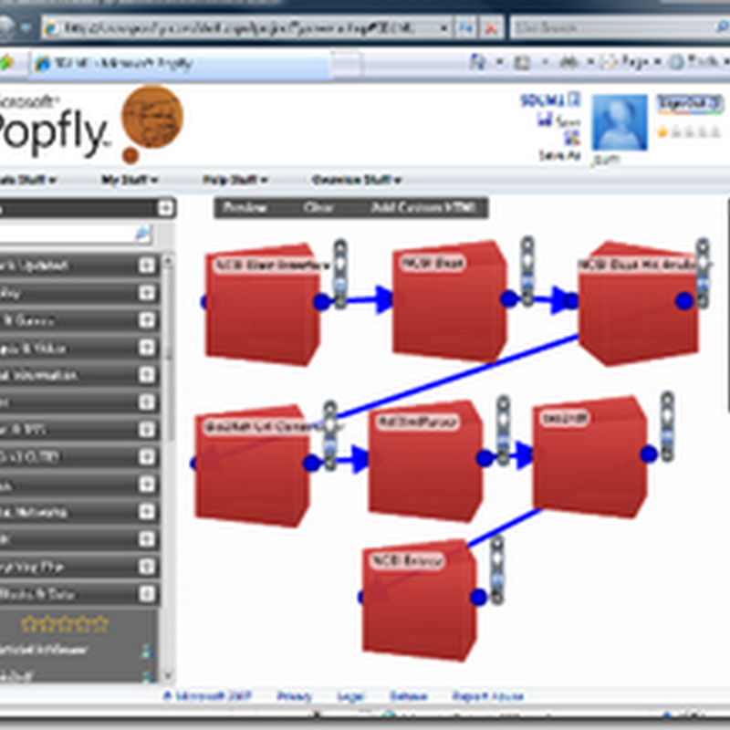The height and width of the screenshot is (730, 730).
Task: Click output connector dot of NCBI Blast block
Action: pos(509,298)
